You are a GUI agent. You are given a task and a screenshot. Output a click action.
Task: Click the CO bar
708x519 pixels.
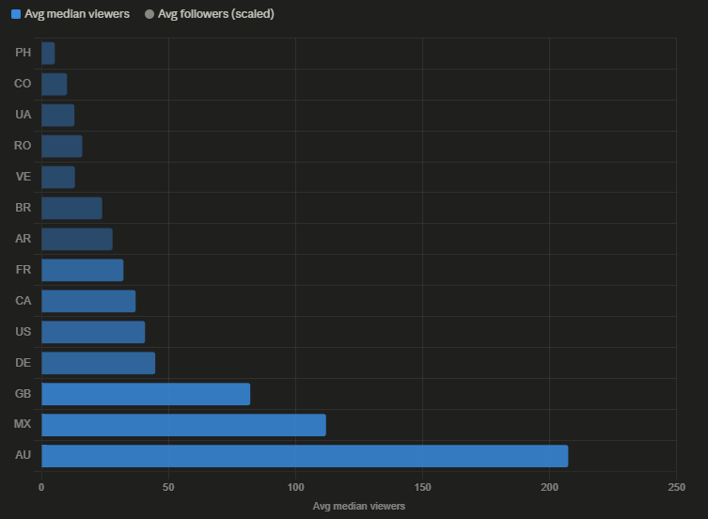(54, 84)
